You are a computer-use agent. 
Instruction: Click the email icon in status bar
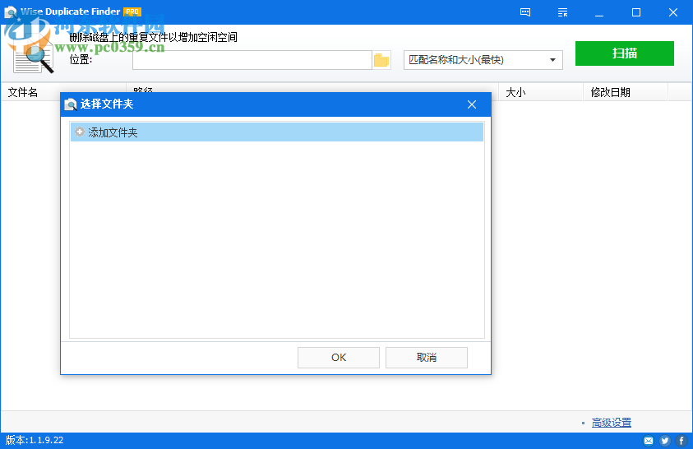coord(649,441)
